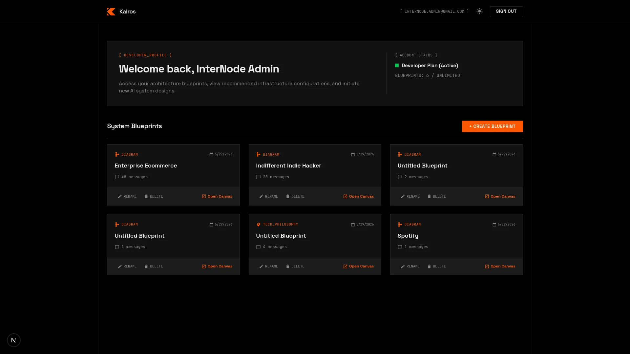Click the Kairos brand name
Viewport: 630px width, 354px height.
click(x=127, y=11)
